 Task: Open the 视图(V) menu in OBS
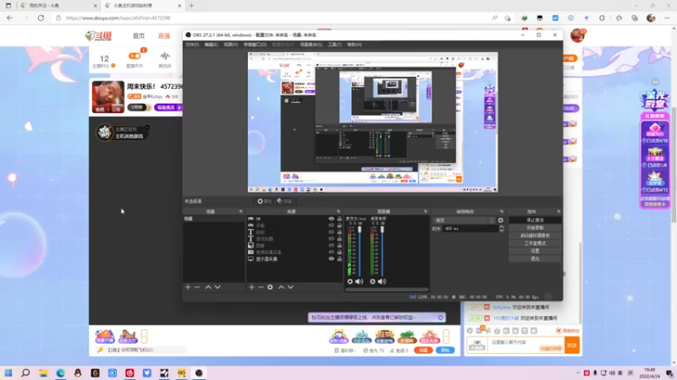pyautogui.click(x=230, y=45)
